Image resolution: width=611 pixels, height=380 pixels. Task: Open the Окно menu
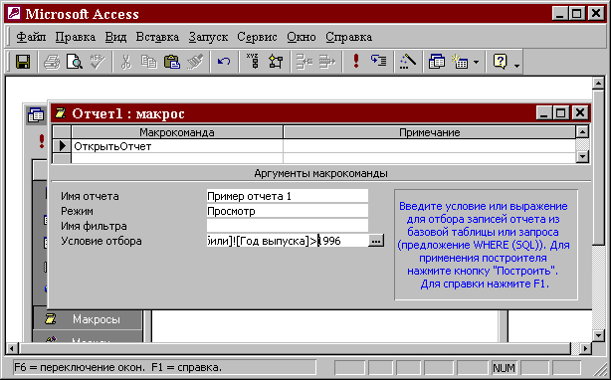(302, 37)
